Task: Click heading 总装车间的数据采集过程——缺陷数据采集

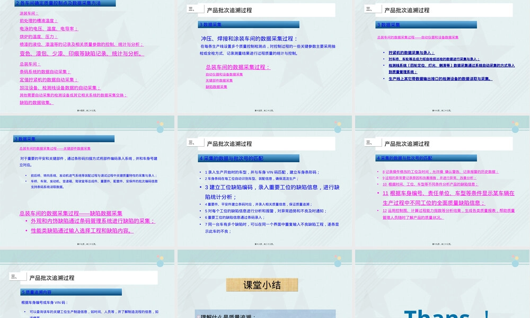Action: tap(70, 213)
